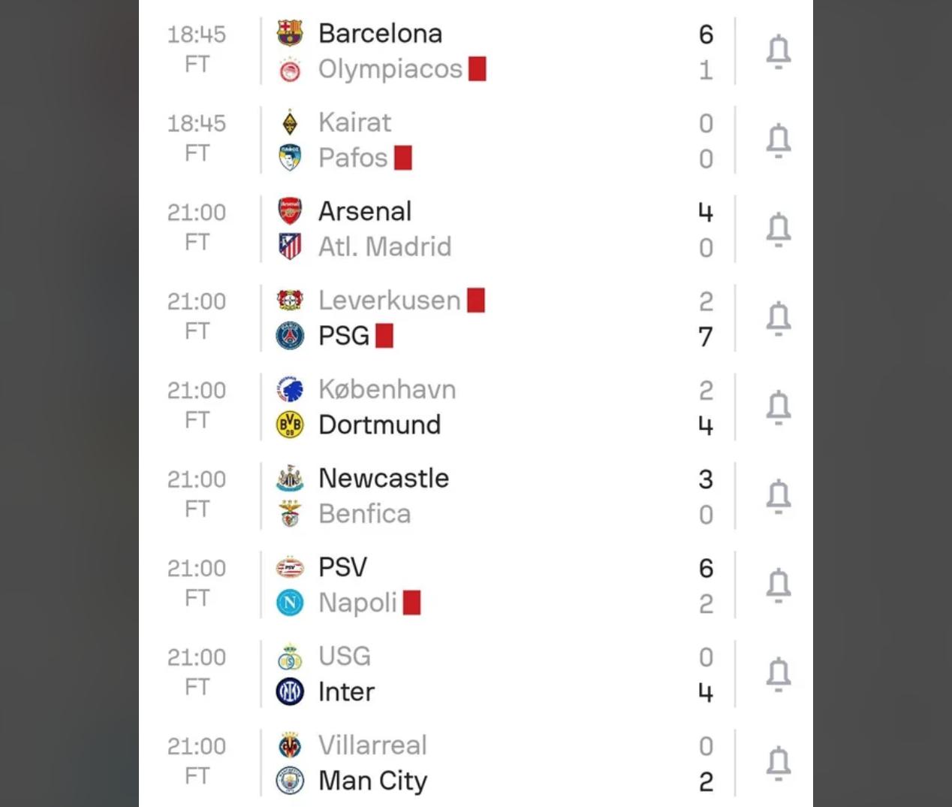Click the Olympiacos red card indicator

(478, 69)
